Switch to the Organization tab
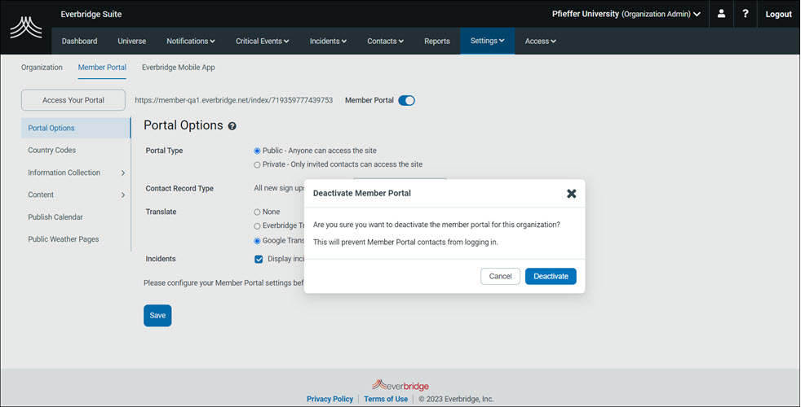Screen dimensions: 801x407 [x=42, y=68]
